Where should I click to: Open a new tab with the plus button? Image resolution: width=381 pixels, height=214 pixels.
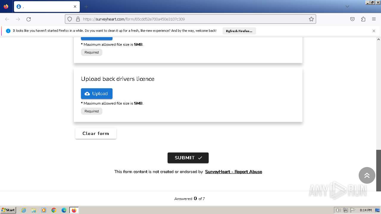[86, 7]
